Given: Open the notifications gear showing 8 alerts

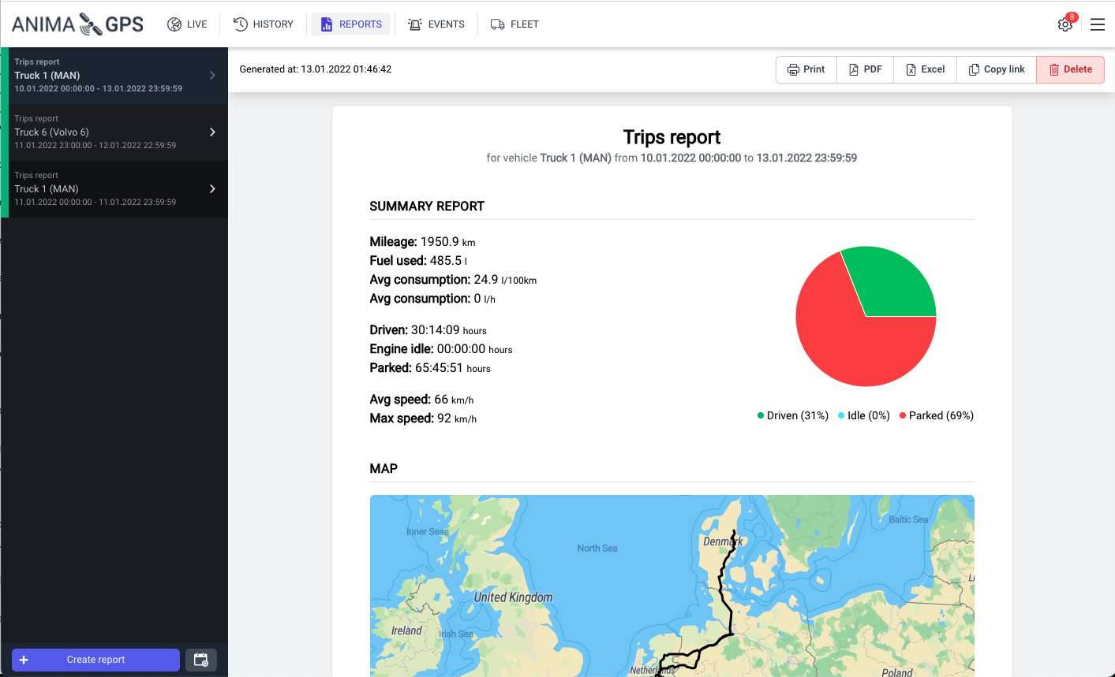Looking at the screenshot, I should 1064,24.
